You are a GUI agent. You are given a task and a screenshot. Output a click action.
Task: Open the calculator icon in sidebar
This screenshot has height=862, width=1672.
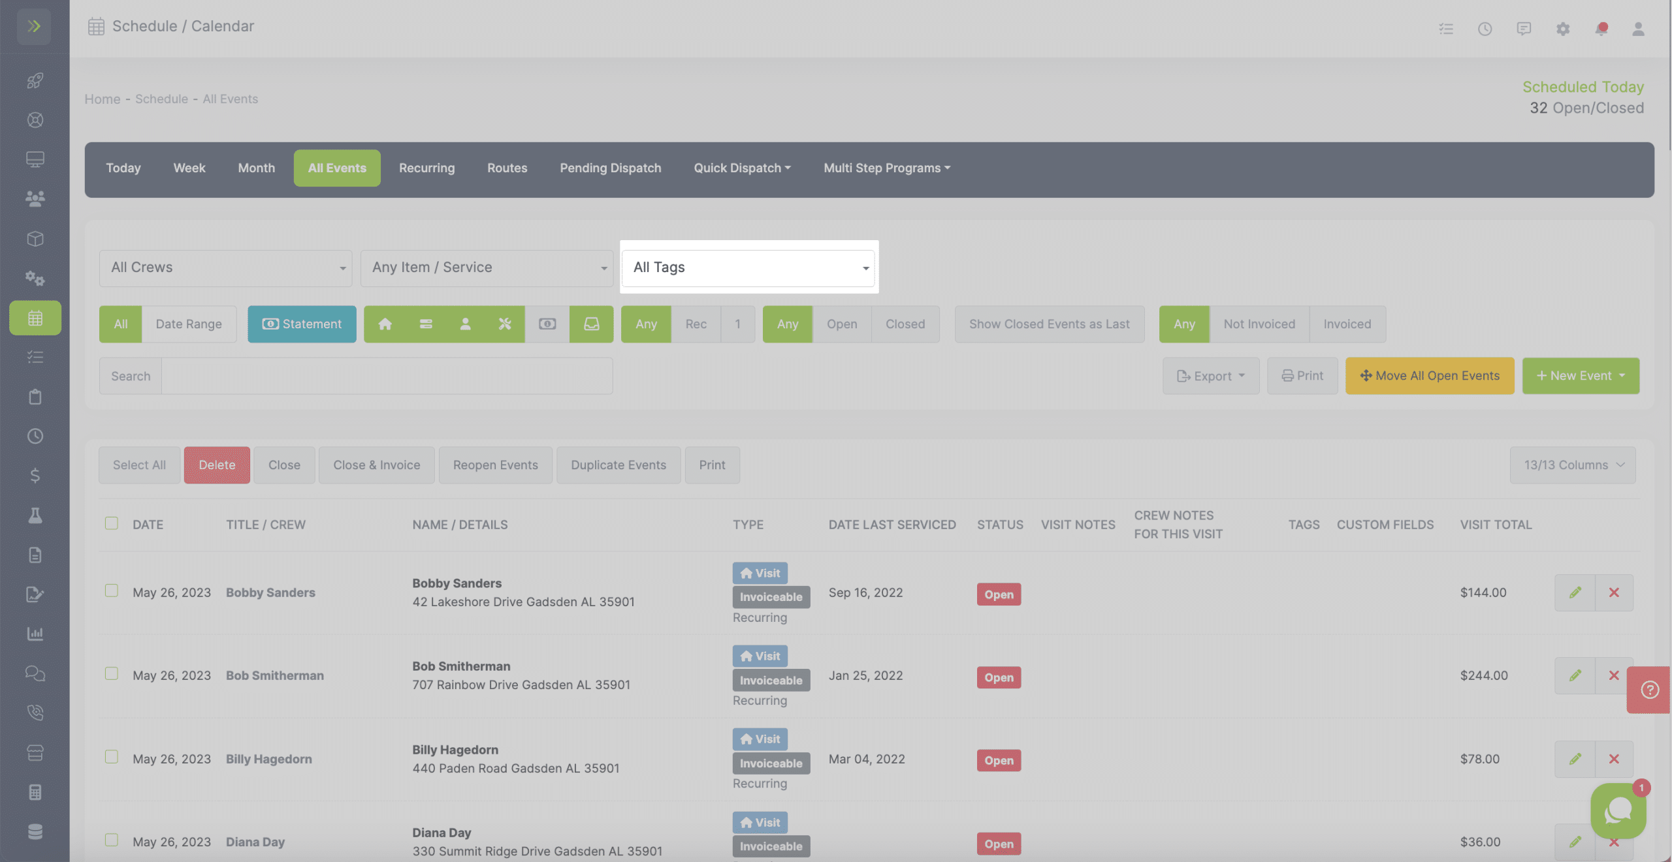[x=35, y=792]
